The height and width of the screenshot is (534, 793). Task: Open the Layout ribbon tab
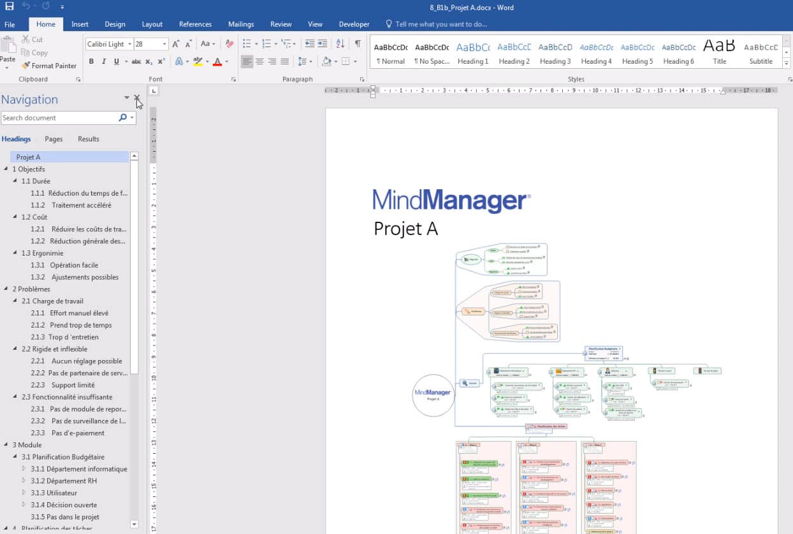152,24
